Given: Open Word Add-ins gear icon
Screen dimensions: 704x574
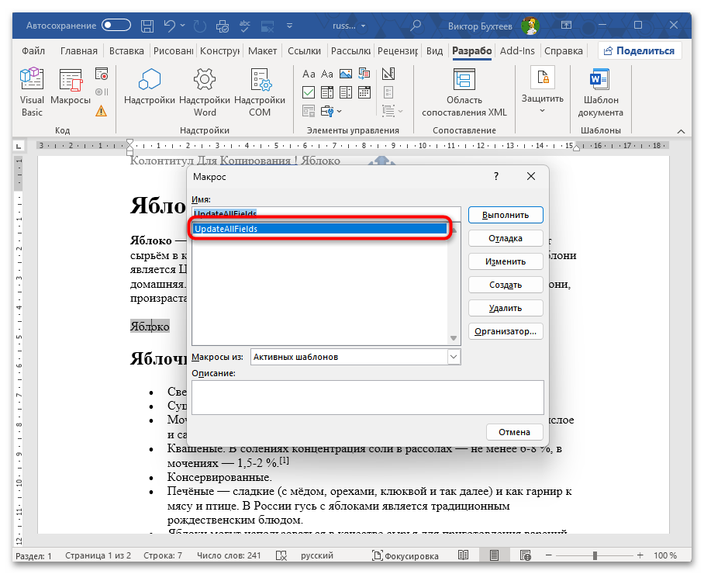Looking at the screenshot, I should (x=205, y=92).
